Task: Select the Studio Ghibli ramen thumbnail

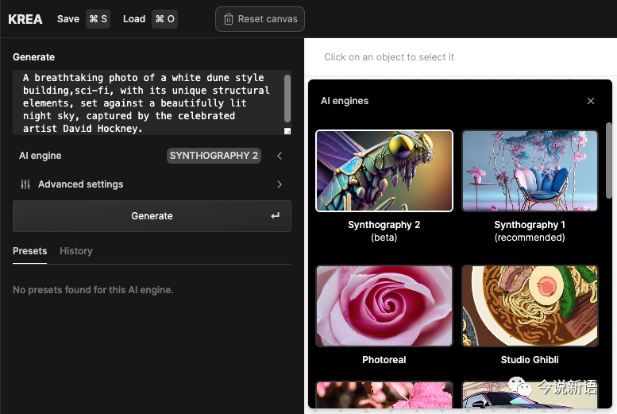Action: tap(530, 306)
